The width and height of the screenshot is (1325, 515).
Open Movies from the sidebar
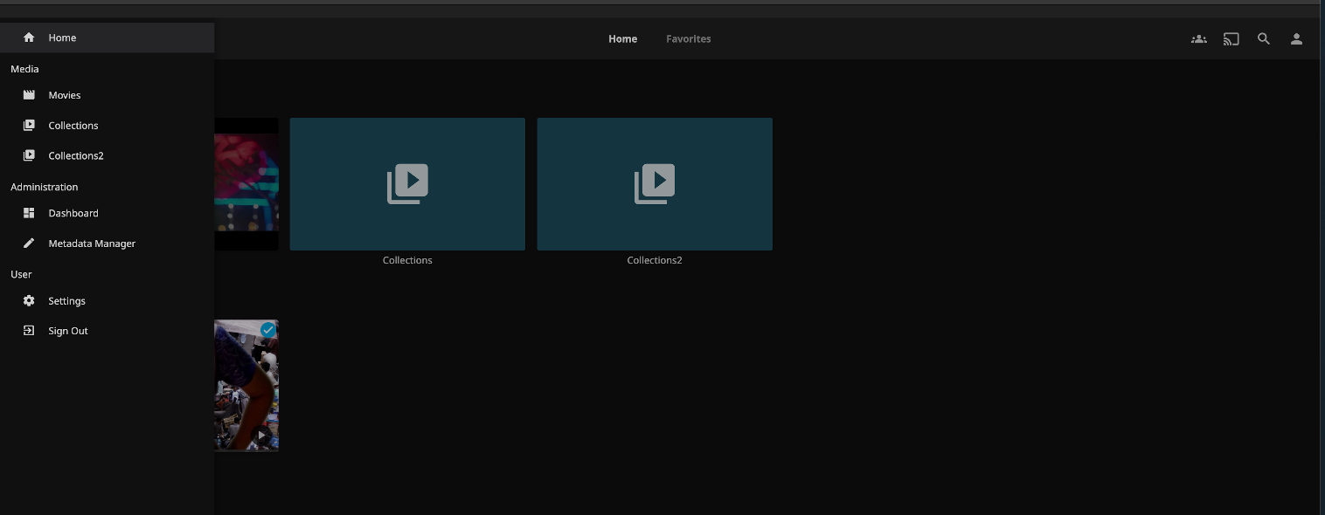(x=107, y=95)
